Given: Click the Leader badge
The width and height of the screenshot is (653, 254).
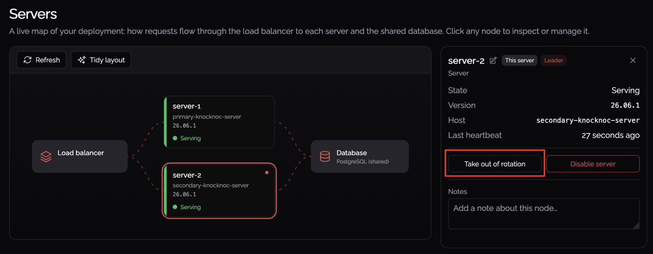Looking at the screenshot, I should coord(553,60).
